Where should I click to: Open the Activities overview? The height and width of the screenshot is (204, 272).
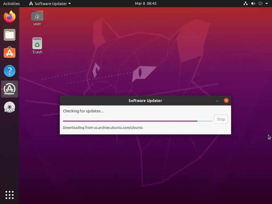coord(11,3)
